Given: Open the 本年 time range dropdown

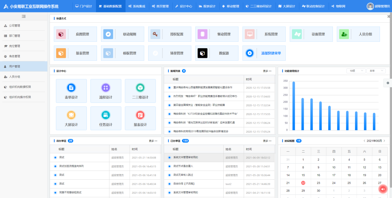Looking at the screenshot, I should (x=376, y=71).
